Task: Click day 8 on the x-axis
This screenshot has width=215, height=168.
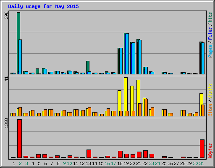Action: click(58, 163)
